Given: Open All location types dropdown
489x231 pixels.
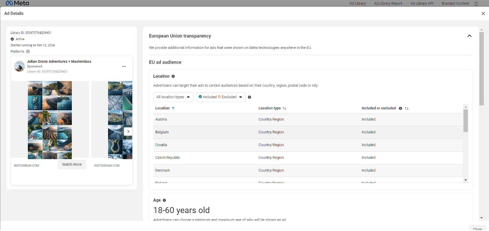Looking at the screenshot, I should 173,97.
